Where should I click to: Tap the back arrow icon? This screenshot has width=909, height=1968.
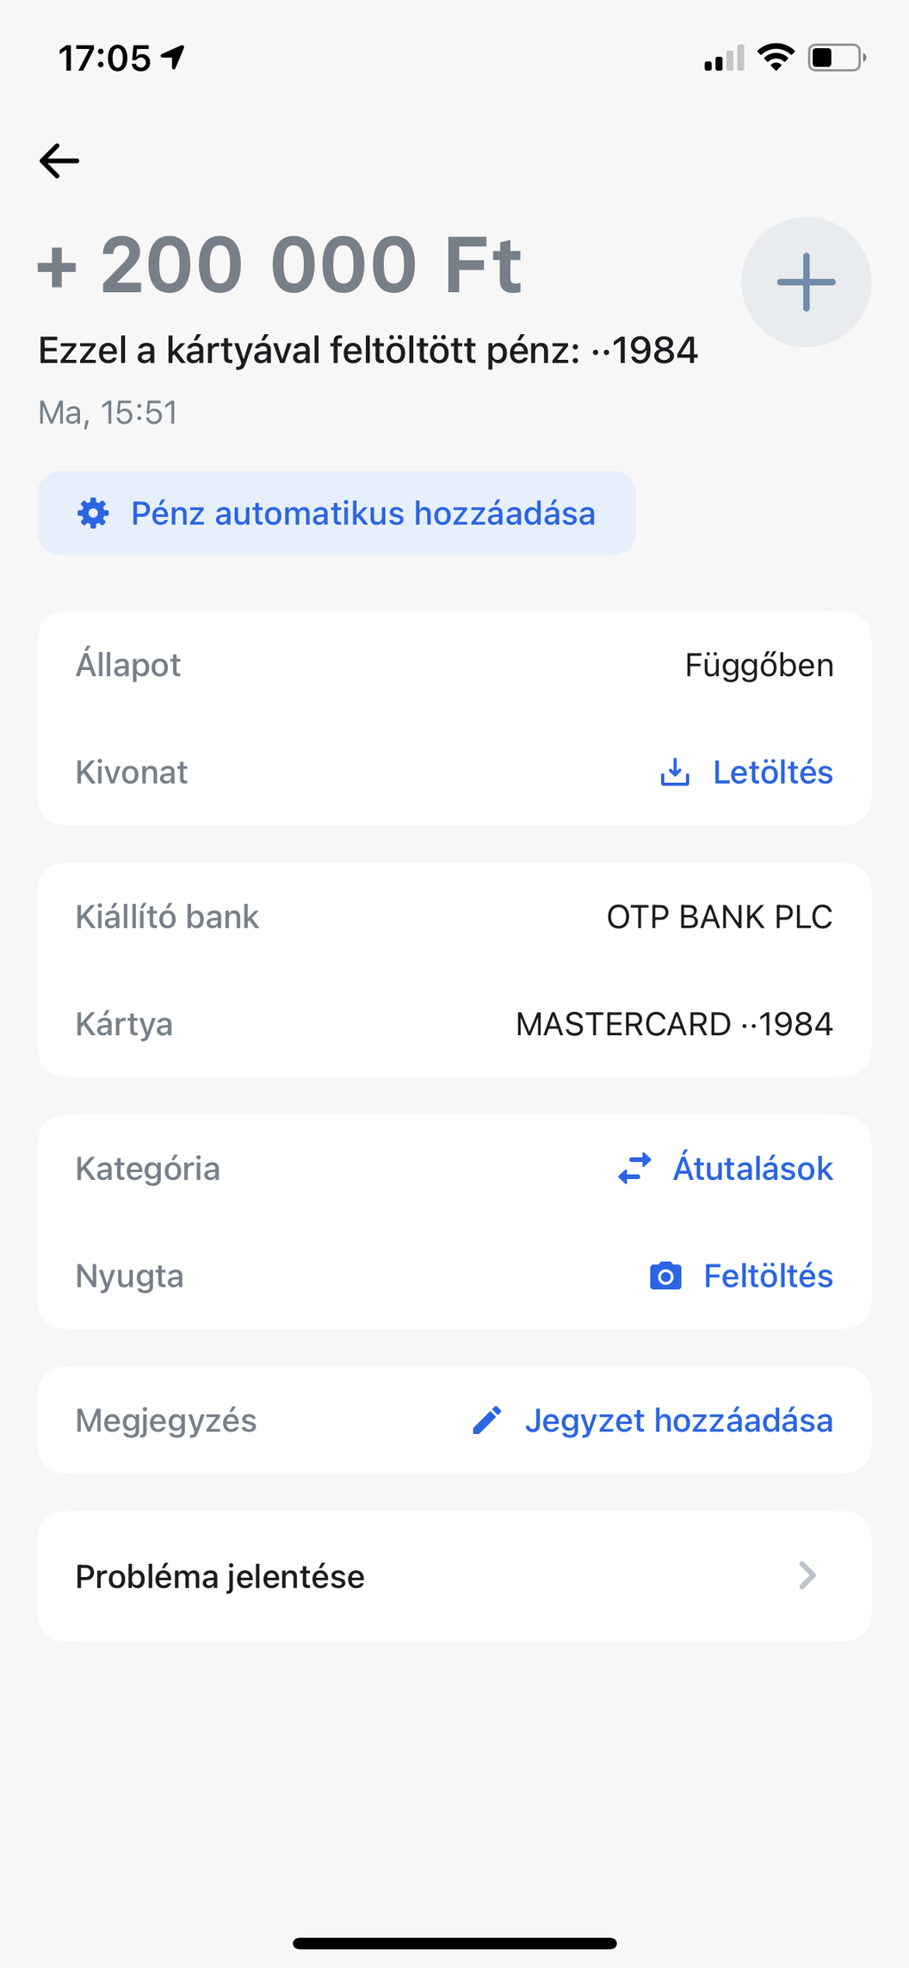59,161
